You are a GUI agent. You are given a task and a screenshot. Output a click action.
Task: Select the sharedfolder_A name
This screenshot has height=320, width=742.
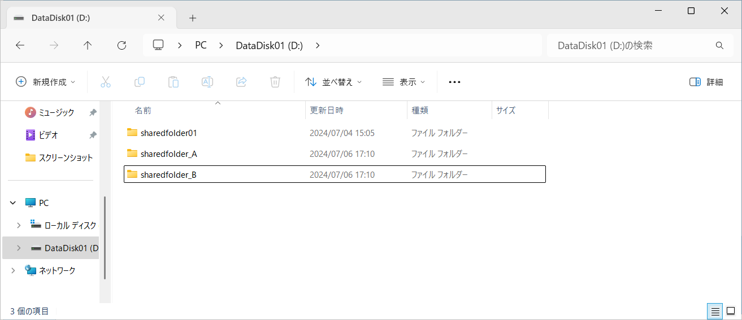(168, 154)
